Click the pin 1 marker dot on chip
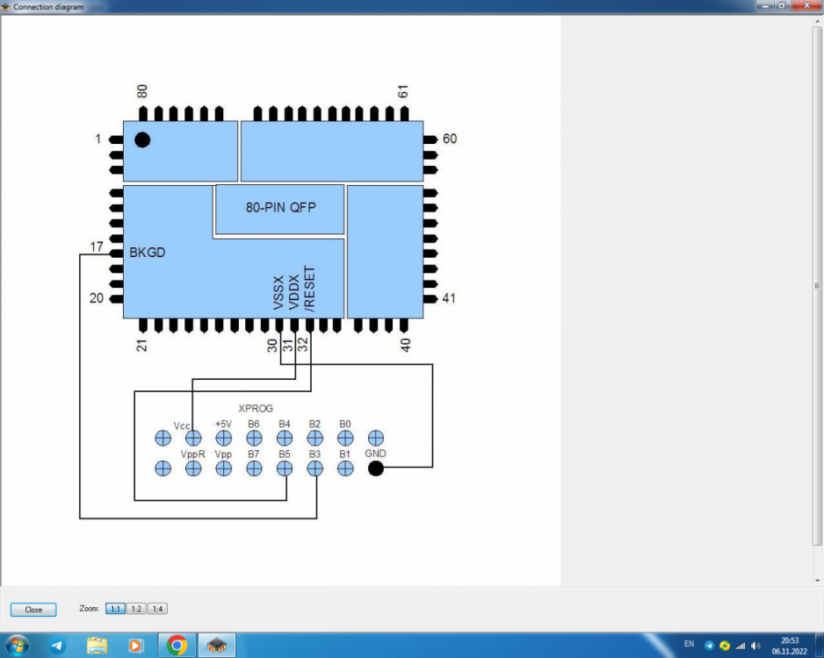The height and width of the screenshot is (658, 824). [142, 139]
